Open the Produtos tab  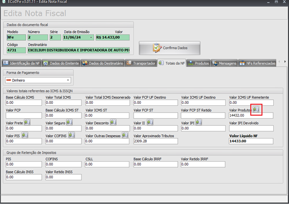pyautogui.click(x=198, y=63)
